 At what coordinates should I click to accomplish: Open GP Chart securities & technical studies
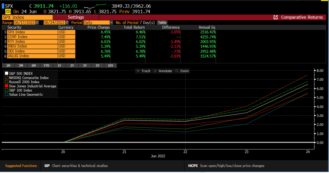76,166
